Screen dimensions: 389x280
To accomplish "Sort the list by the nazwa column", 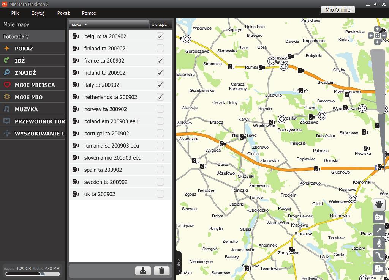I will coord(109,25).
